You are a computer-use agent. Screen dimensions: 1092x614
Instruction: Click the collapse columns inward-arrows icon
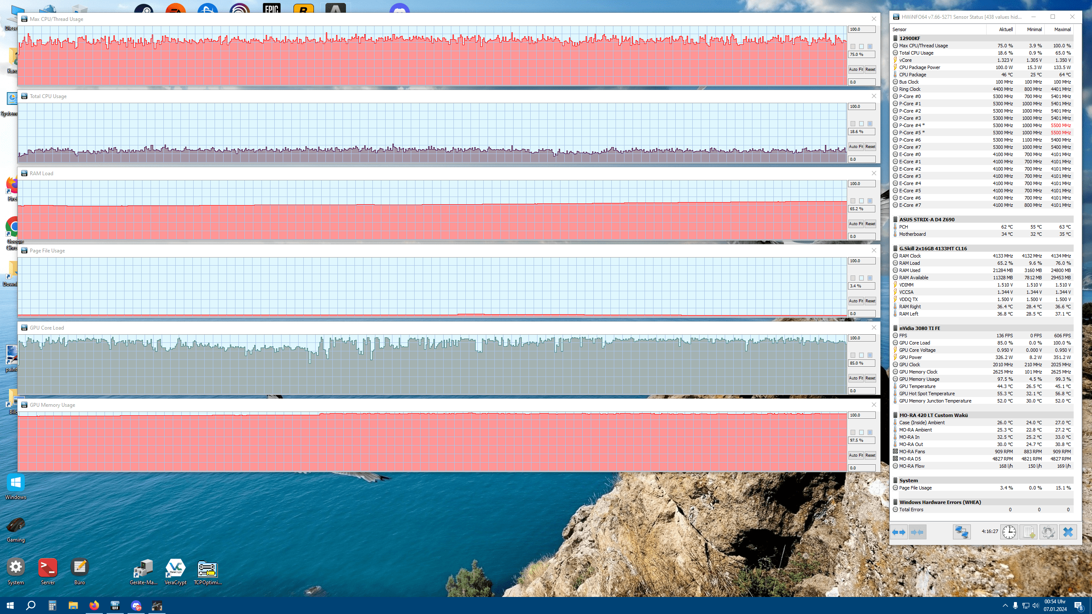[917, 532]
